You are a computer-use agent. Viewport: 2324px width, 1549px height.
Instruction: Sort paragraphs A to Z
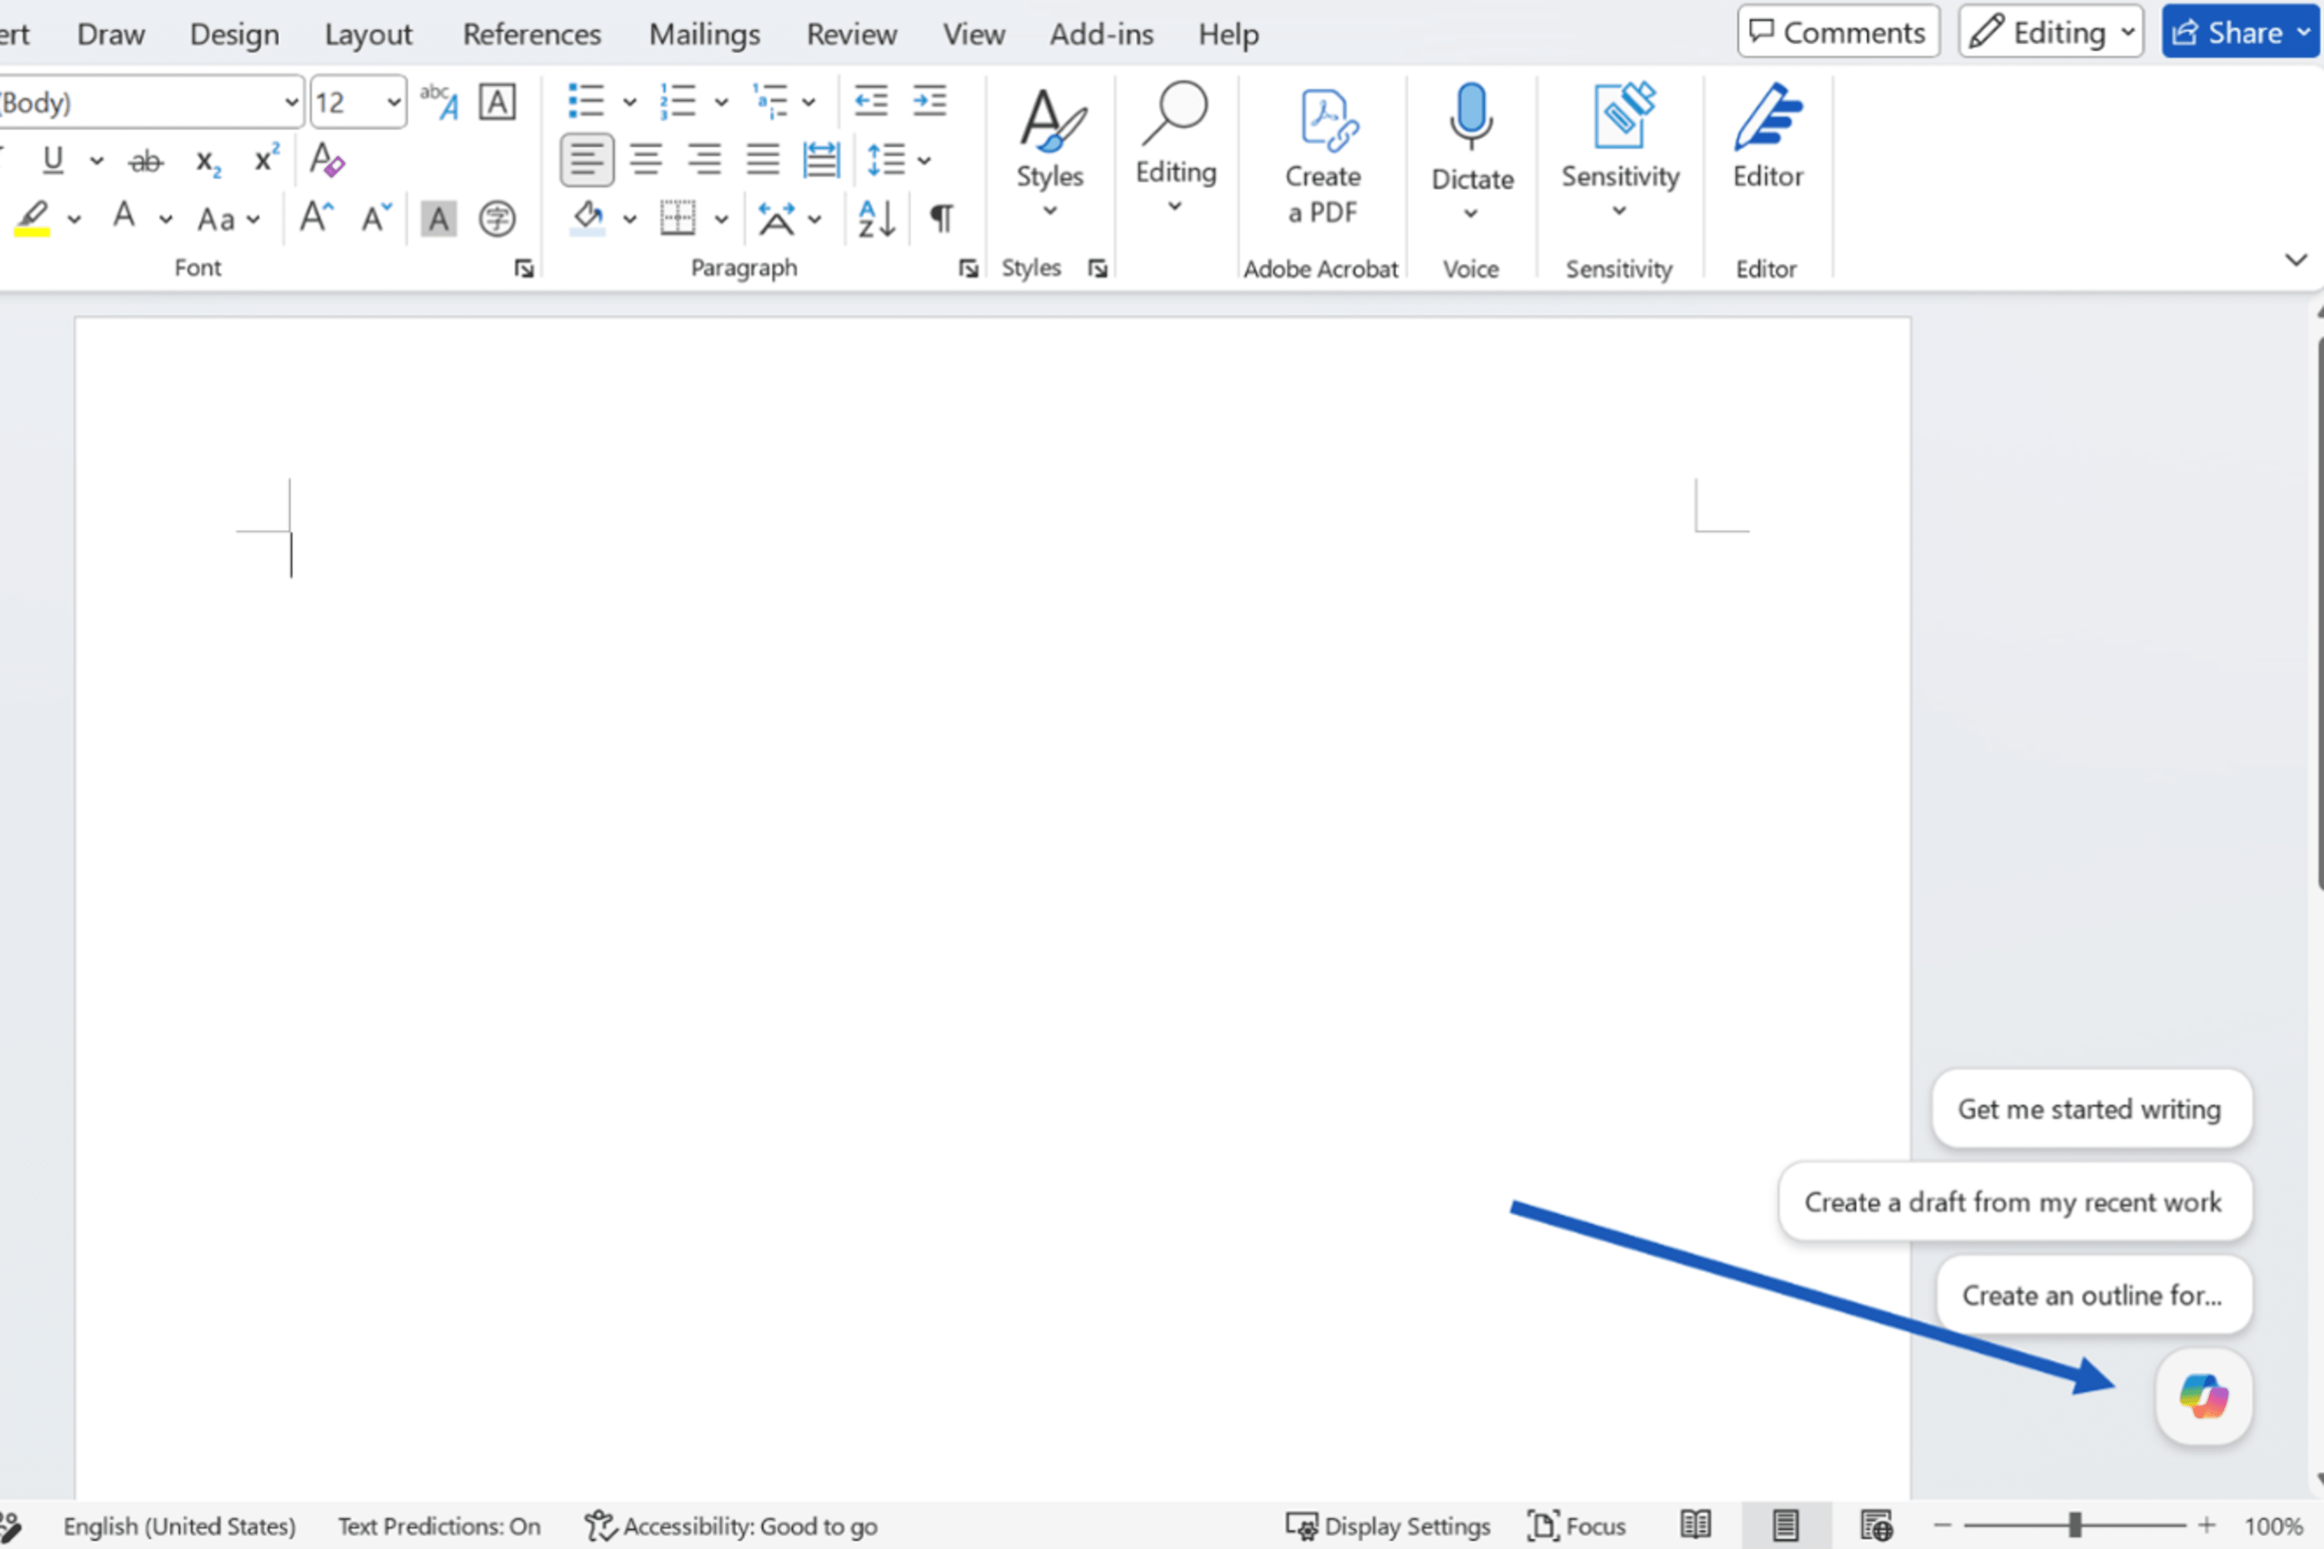tap(876, 218)
